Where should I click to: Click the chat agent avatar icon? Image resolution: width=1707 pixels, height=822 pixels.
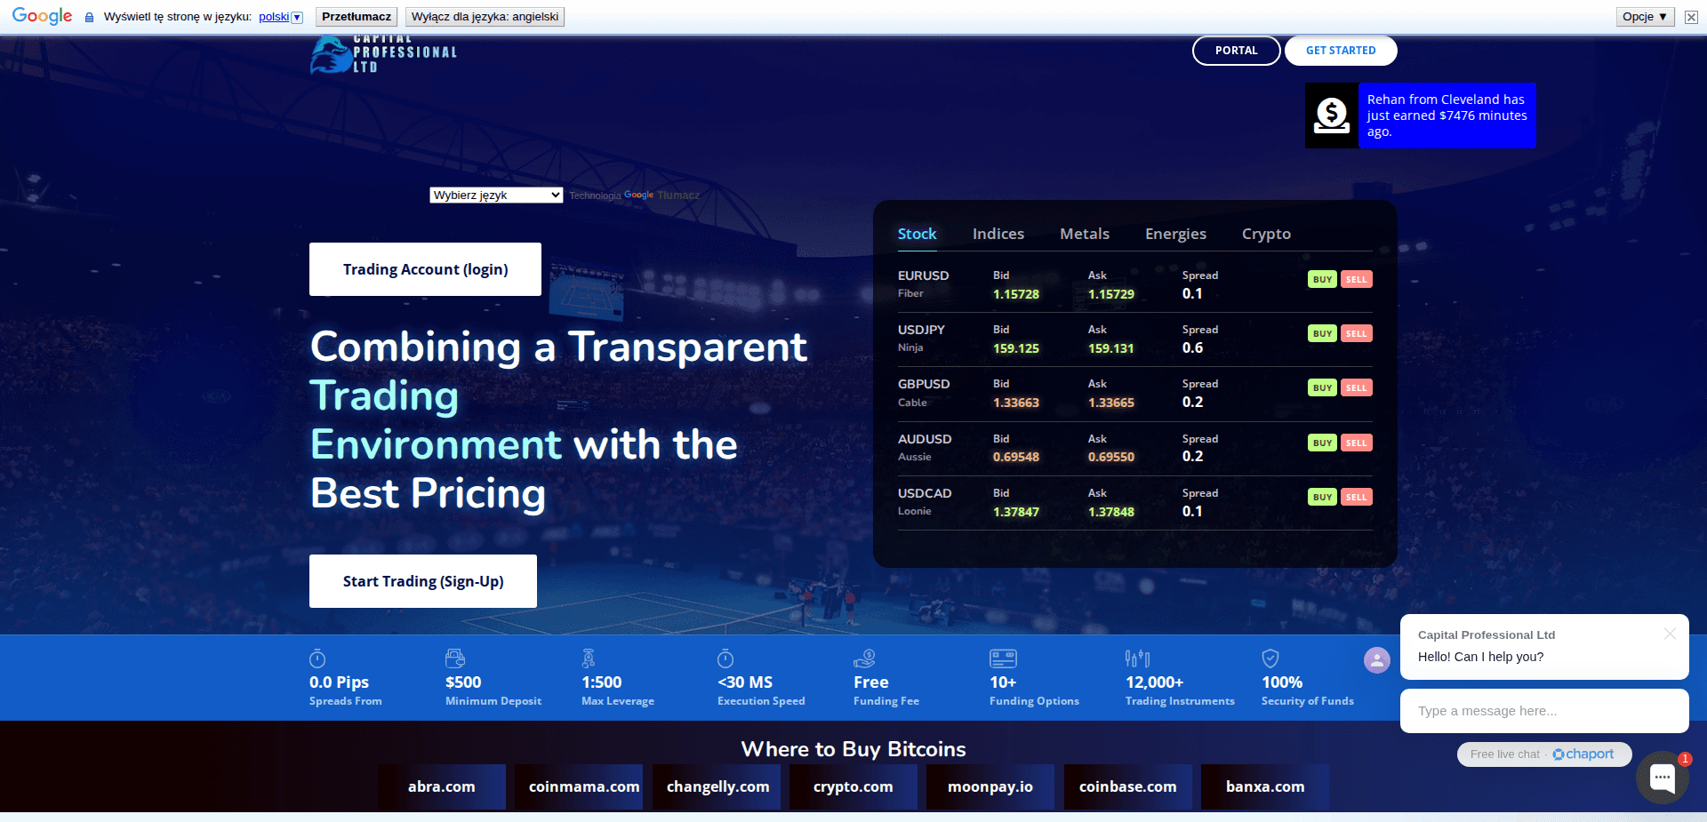[x=1376, y=660]
